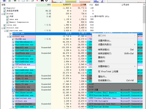Expand the 创建转储(C) submenu arrow
Screen dimensions: 146x109
[135, 66]
